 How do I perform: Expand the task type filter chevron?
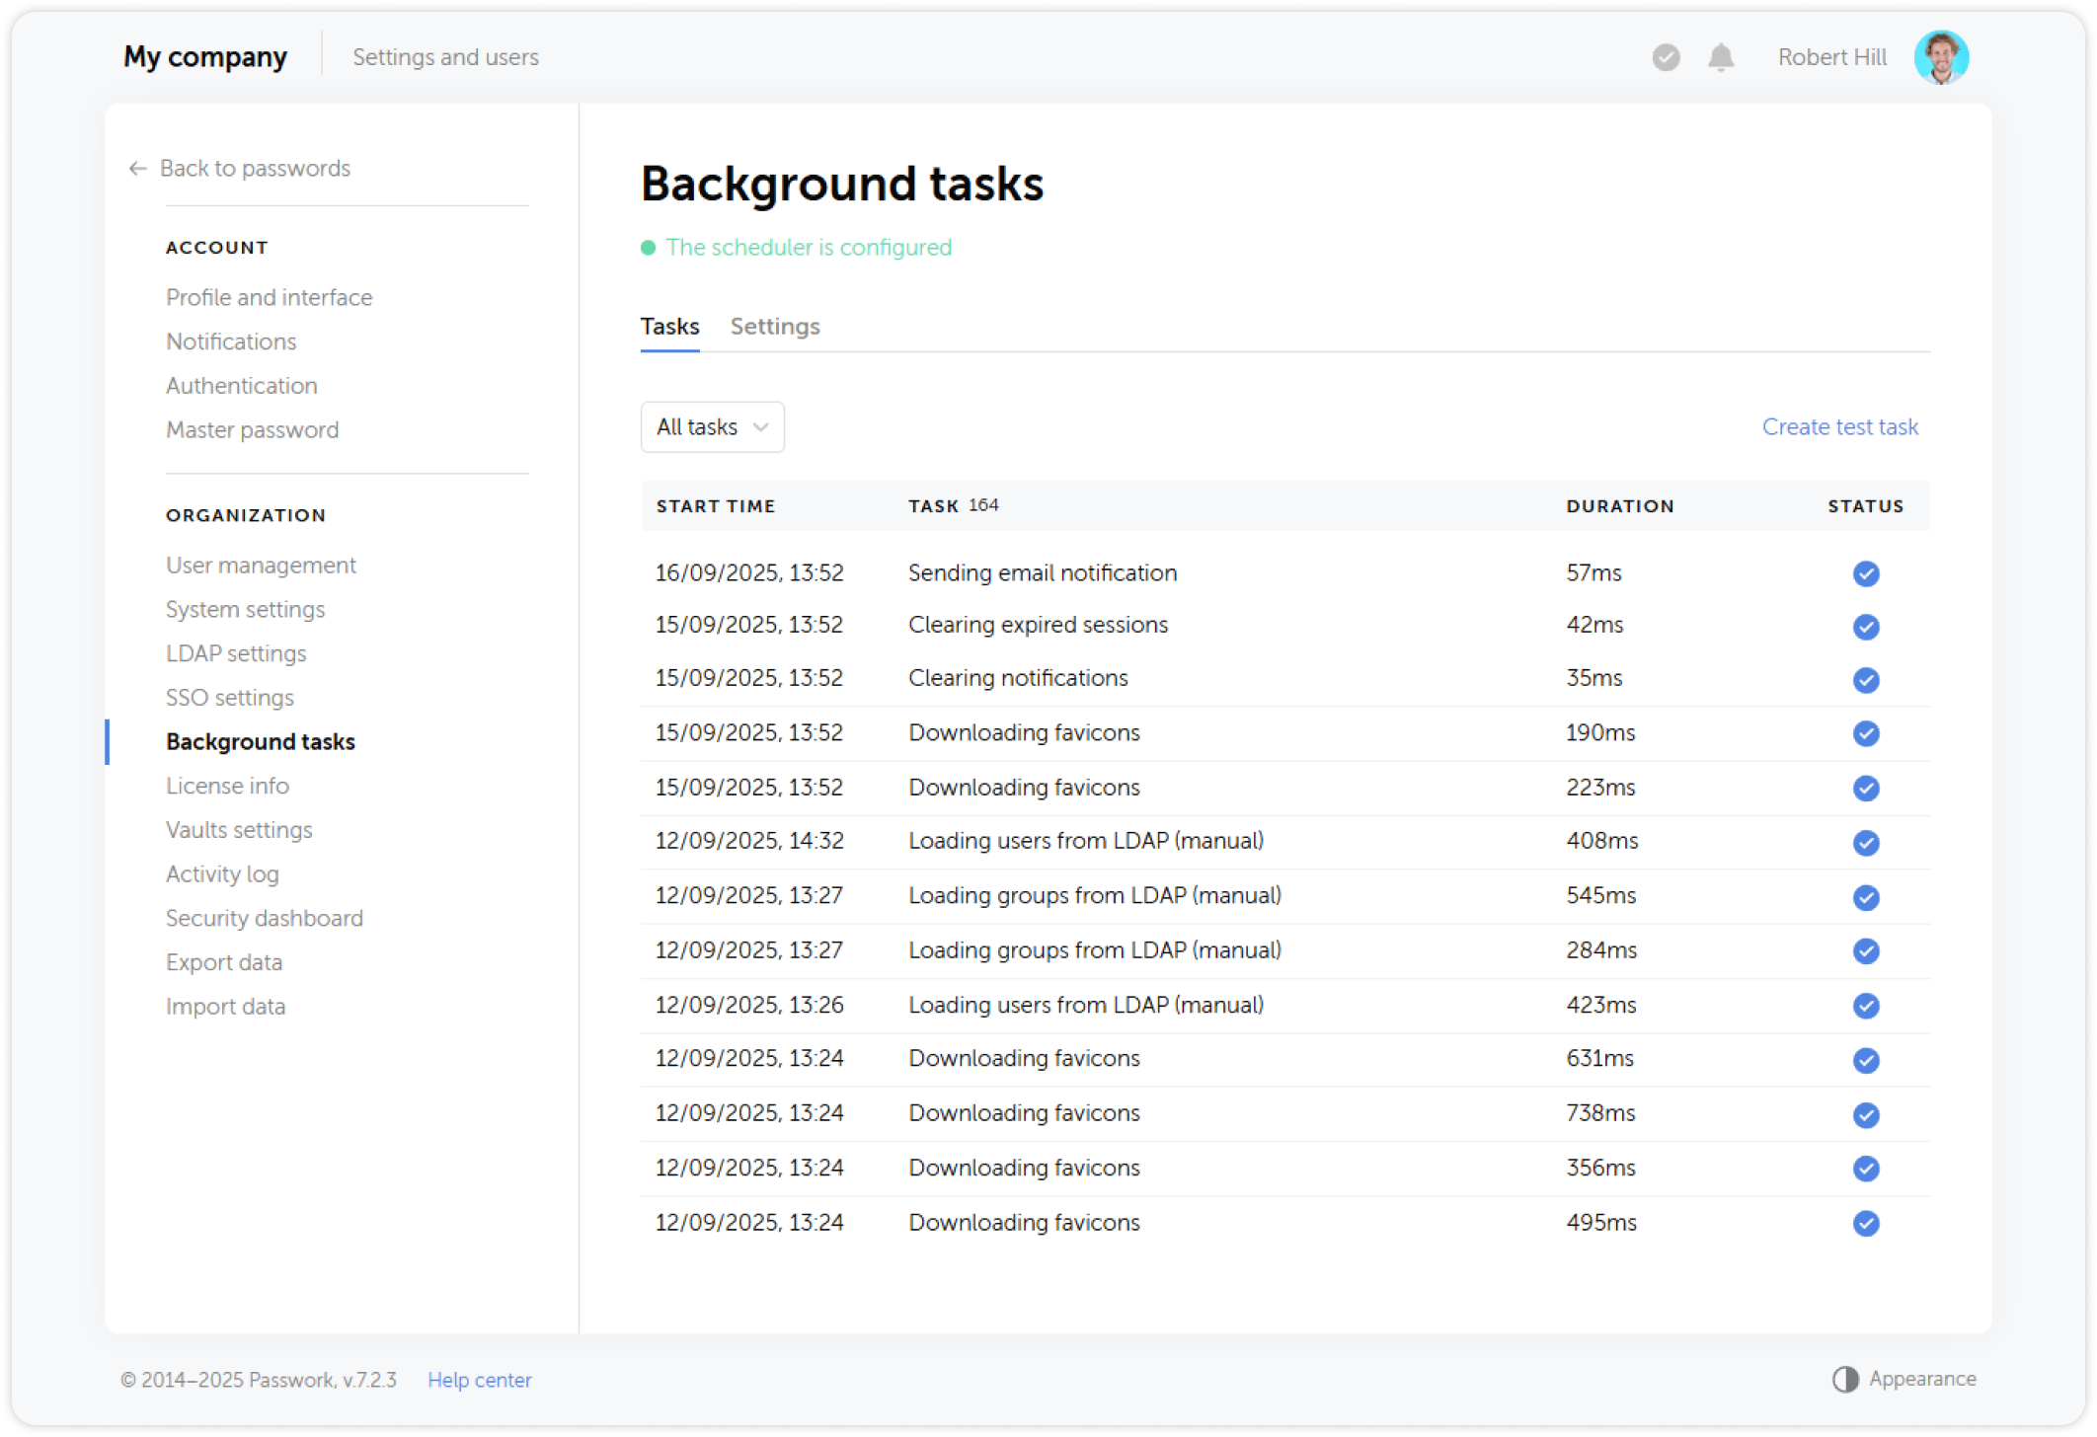(x=760, y=426)
